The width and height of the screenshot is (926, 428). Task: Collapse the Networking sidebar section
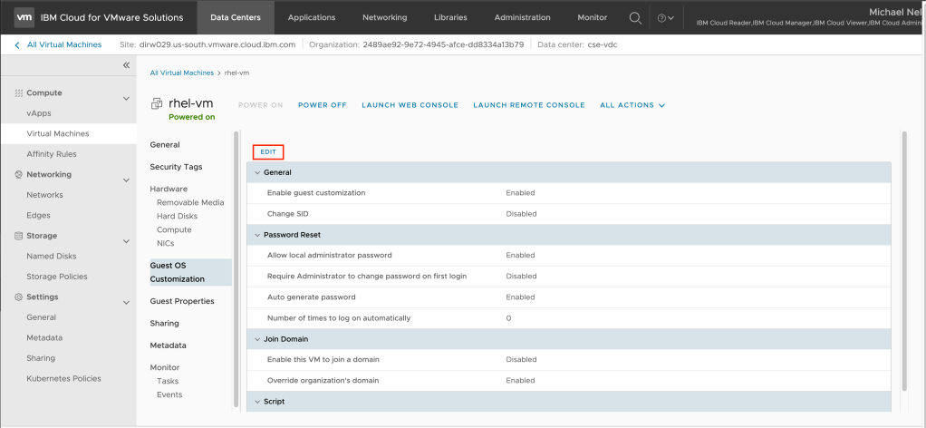[x=126, y=179]
